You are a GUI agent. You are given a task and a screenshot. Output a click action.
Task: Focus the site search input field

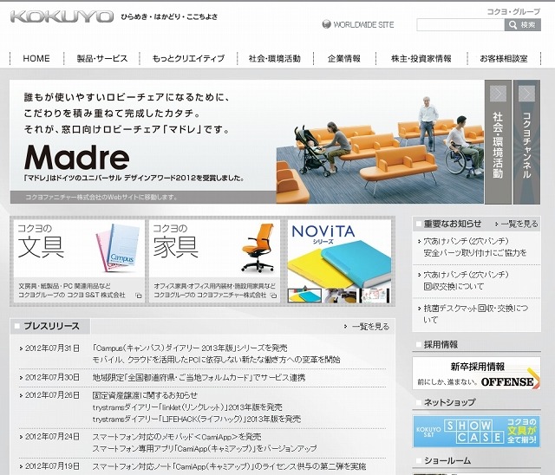[x=460, y=25]
